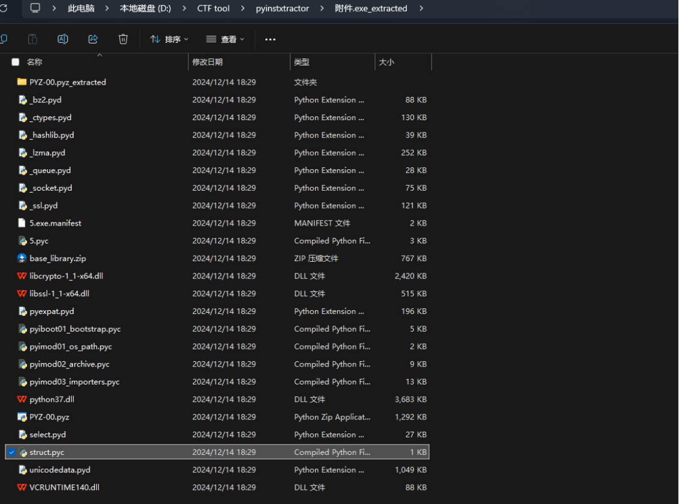
Task: Sort by 大小 column header
Action: pyautogui.click(x=386, y=62)
